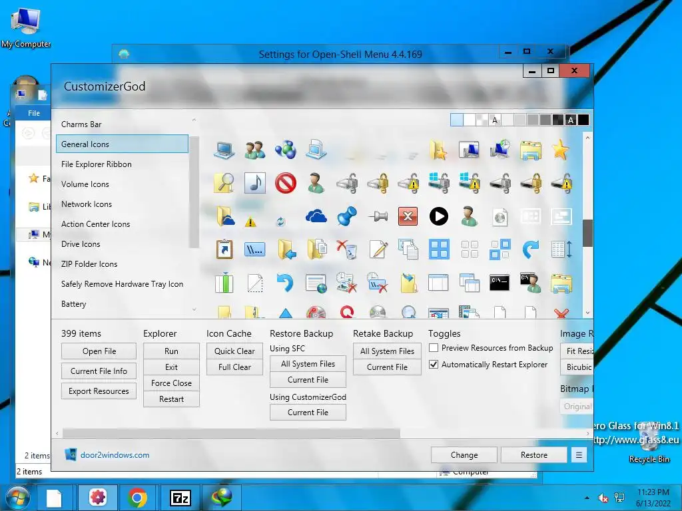Click Force Close under Explorer
Viewport: 682px width, 511px height.
coord(171,383)
